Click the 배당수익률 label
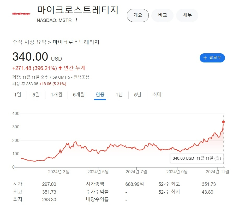This screenshot has width=238, height=207. (x=97, y=199)
